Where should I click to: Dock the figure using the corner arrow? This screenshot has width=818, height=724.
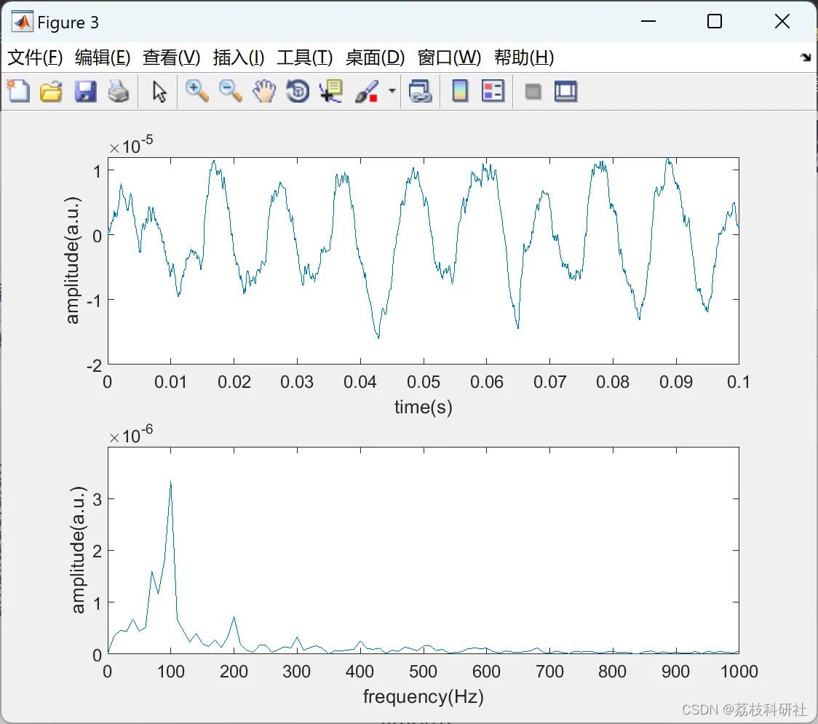tap(806, 57)
